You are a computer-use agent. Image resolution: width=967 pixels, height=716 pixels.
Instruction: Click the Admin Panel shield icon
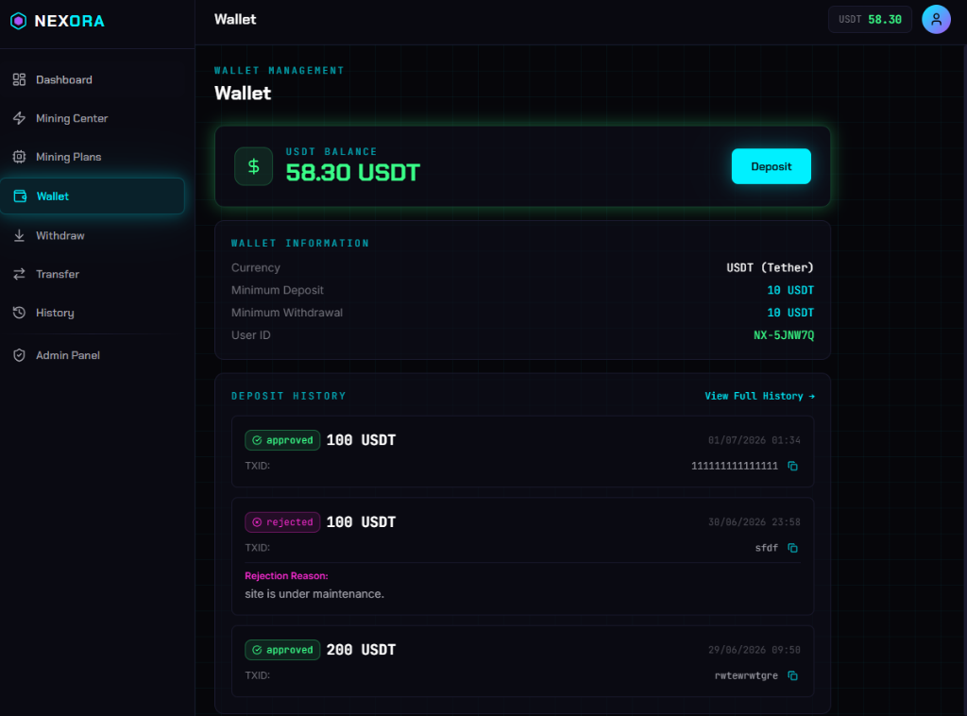click(19, 355)
